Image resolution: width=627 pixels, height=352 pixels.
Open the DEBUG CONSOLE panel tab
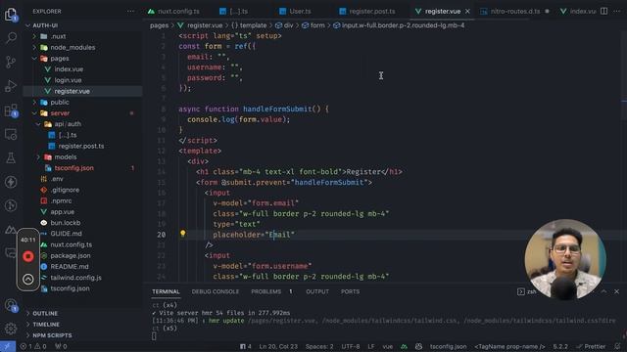(216, 291)
